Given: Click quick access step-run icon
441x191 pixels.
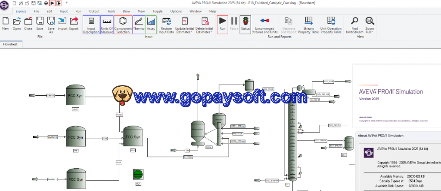Looking at the screenshot, I should 59,3.
